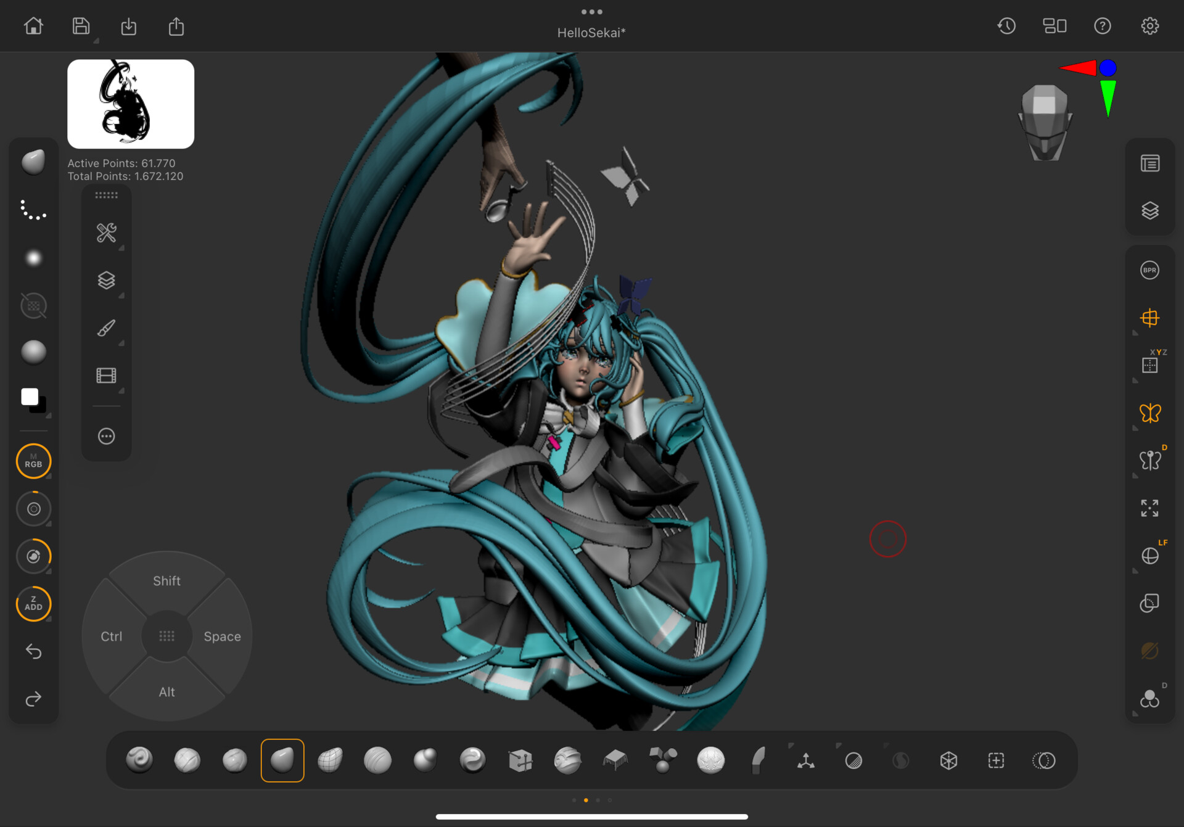Image resolution: width=1184 pixels, height=827 pixels.
Task: Expand the top center ellipsis menu
Action: pyautogui.click(x=591, y=12)
